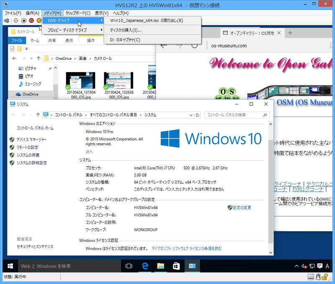335x284 pixels.
Task: Open the File (ファイル) menu of VM window
Action: coord(13,13)
